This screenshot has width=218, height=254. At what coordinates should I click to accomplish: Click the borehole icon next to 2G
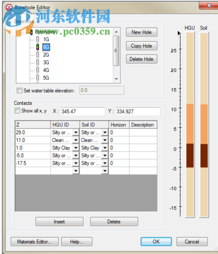point(38,55)
